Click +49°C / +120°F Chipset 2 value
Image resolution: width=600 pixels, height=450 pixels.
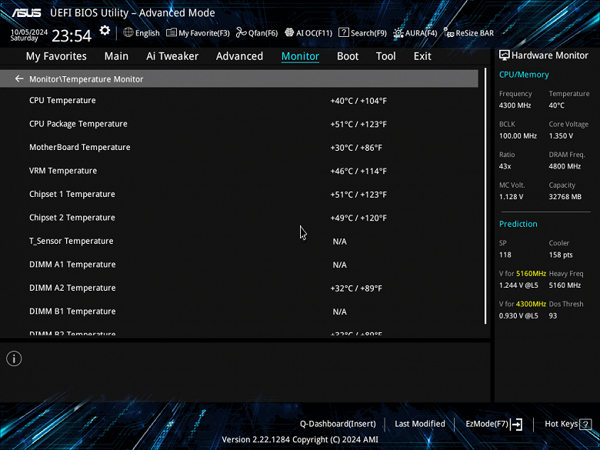358,218
